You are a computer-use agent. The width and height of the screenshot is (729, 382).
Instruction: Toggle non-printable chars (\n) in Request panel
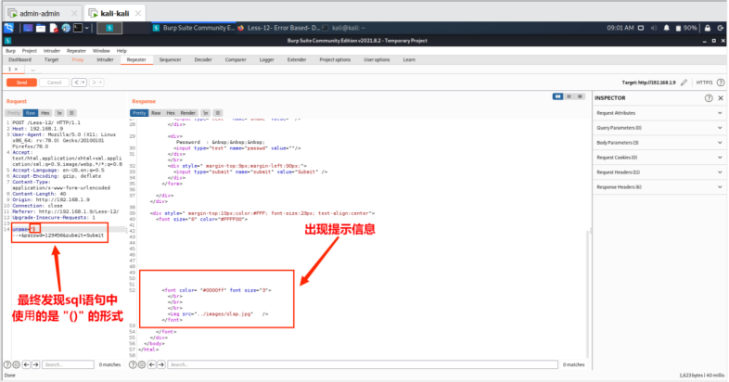pos(59,113)
